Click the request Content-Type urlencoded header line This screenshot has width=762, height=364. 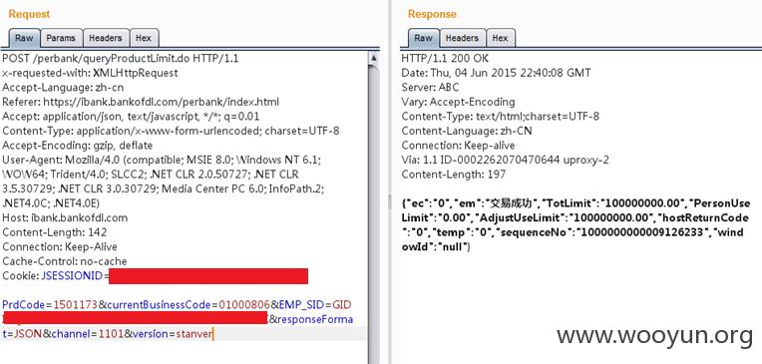[x=171, y=131]
